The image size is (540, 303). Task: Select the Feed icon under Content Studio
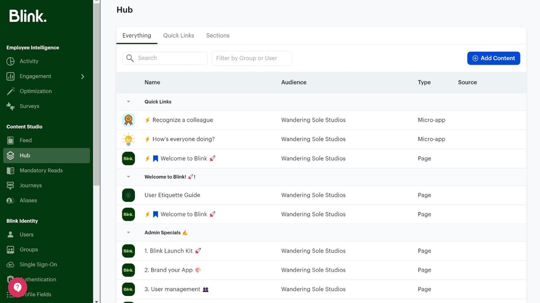click(11, 140)
